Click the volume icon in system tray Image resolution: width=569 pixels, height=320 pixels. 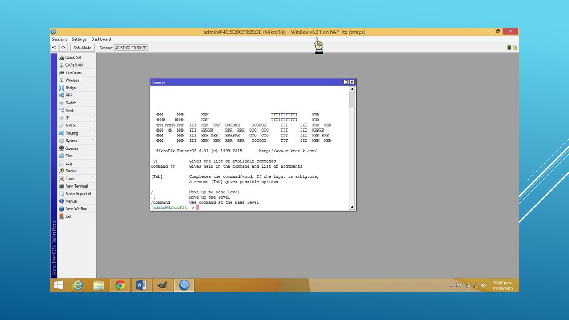coord(483,285)
